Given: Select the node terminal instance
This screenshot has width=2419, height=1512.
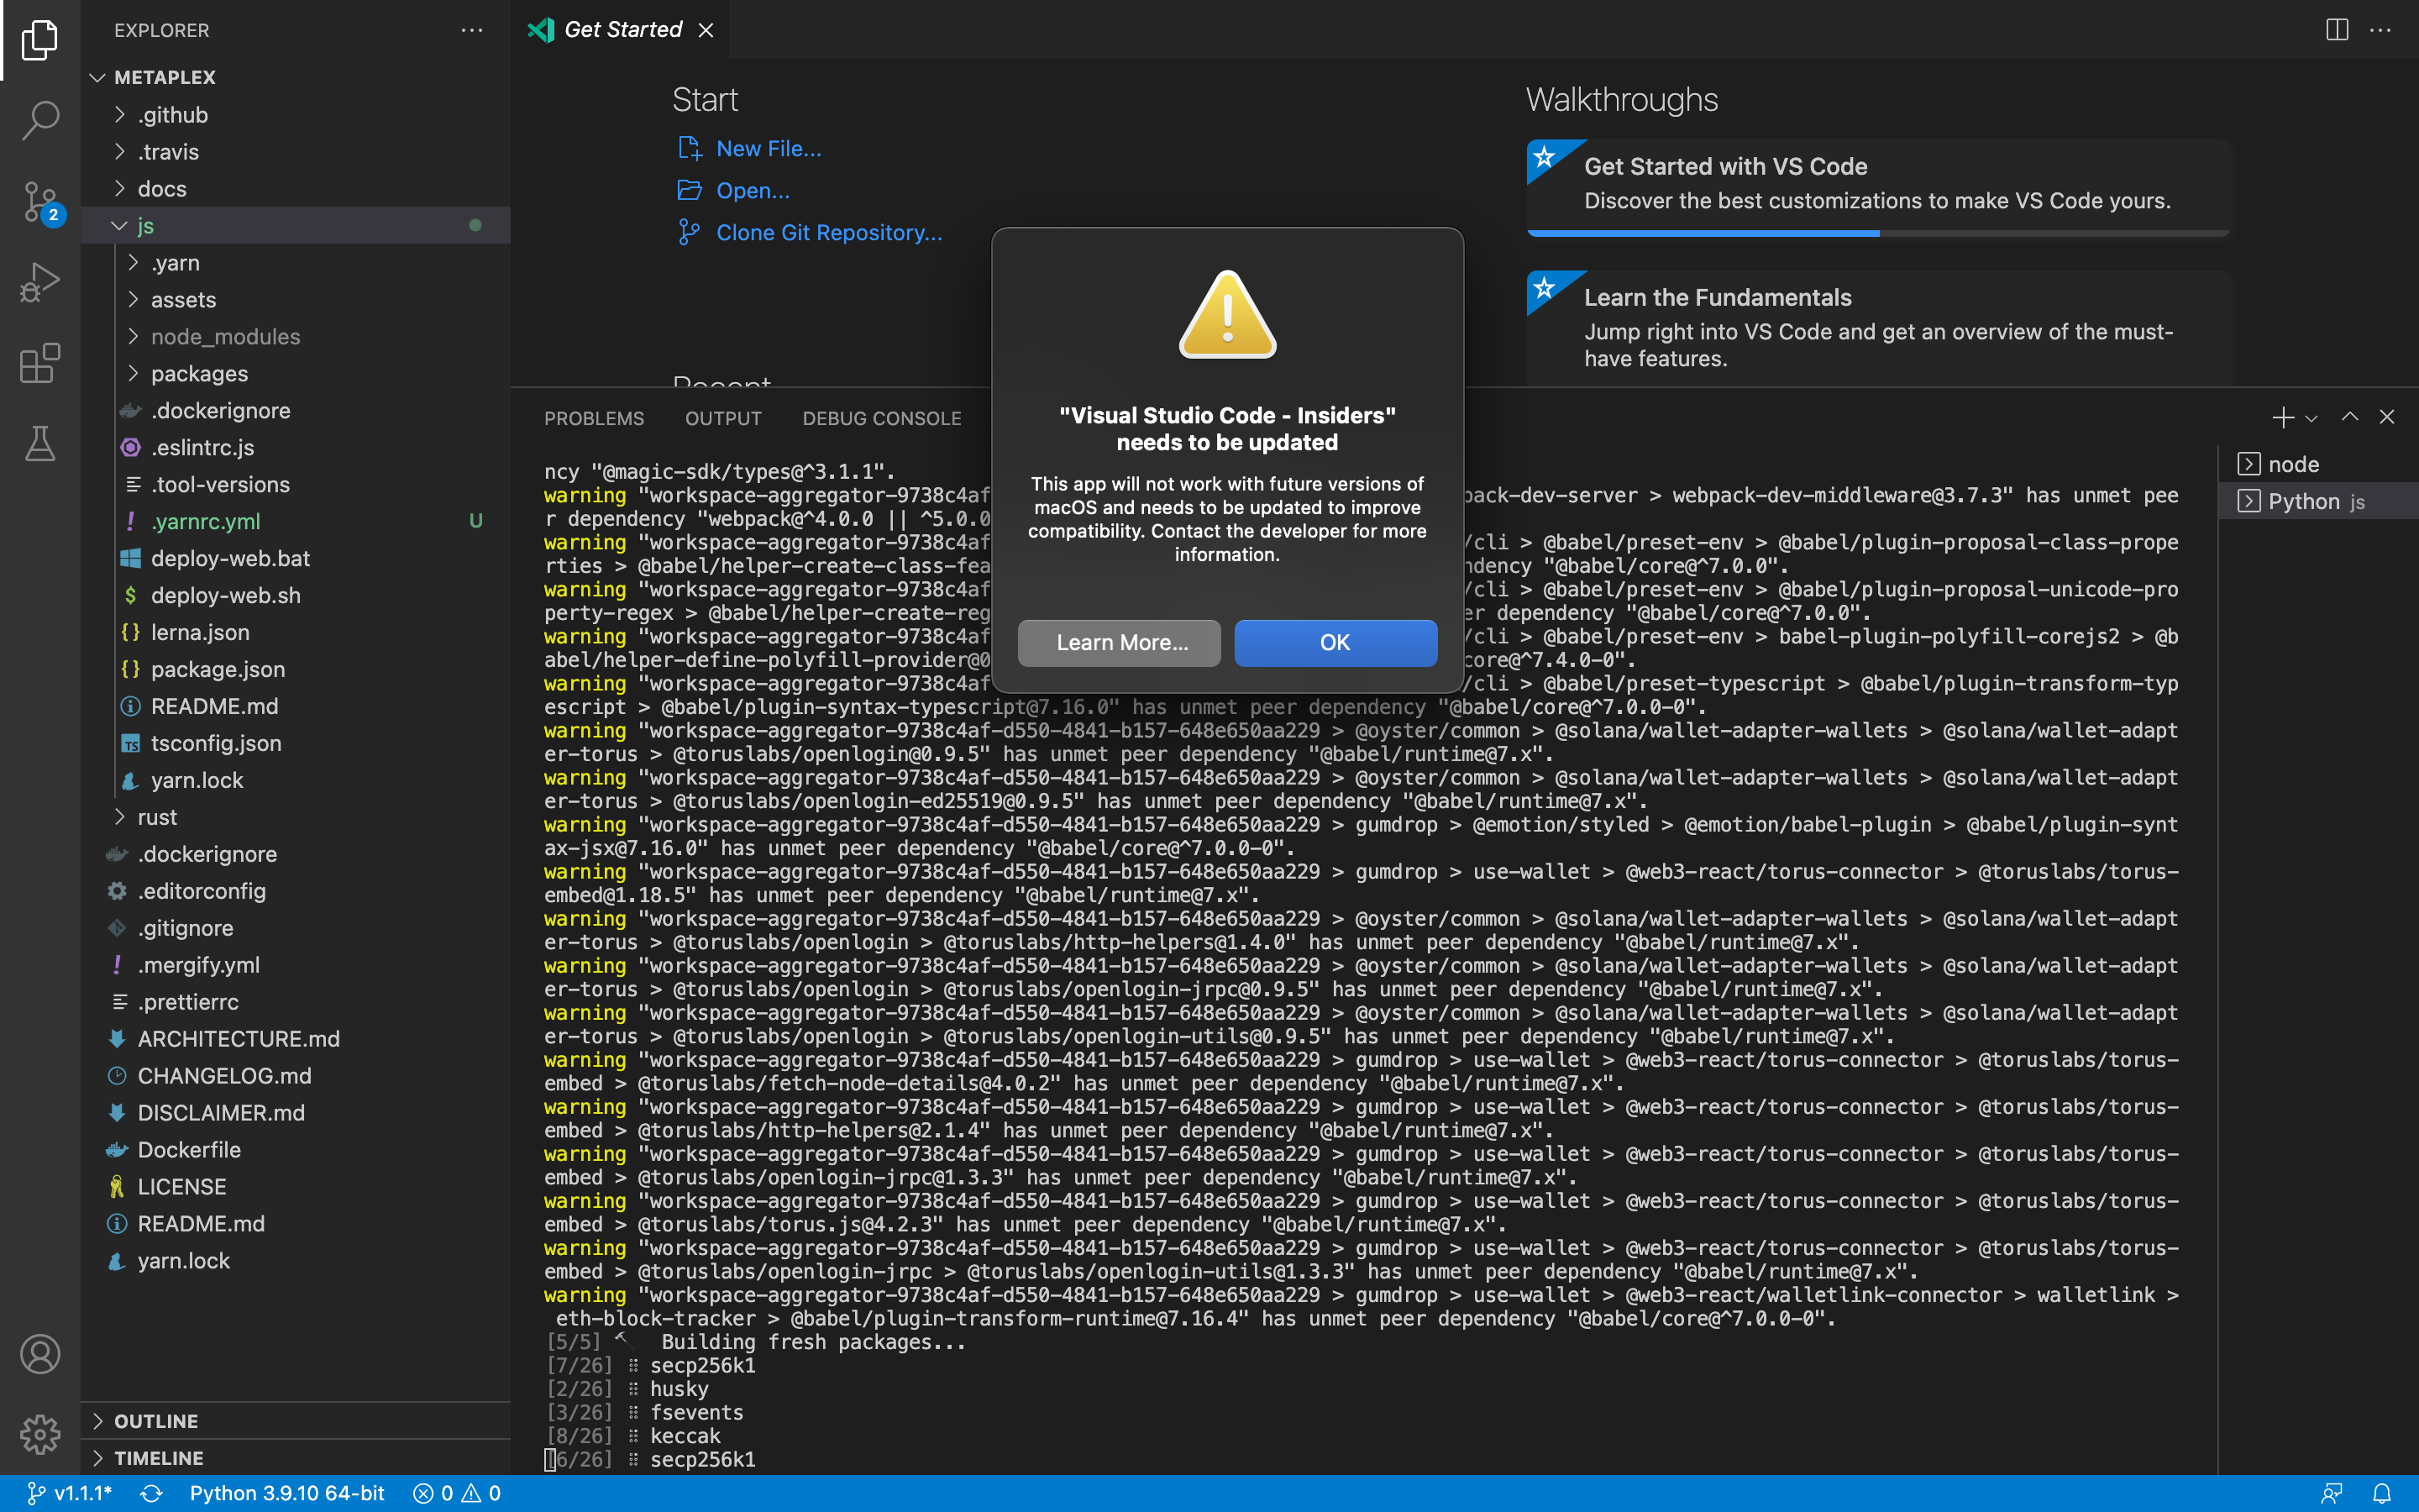Looking at the screenshot, I should point(2317,464).
